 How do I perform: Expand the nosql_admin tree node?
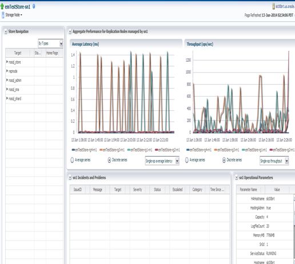tap(7, 80)
